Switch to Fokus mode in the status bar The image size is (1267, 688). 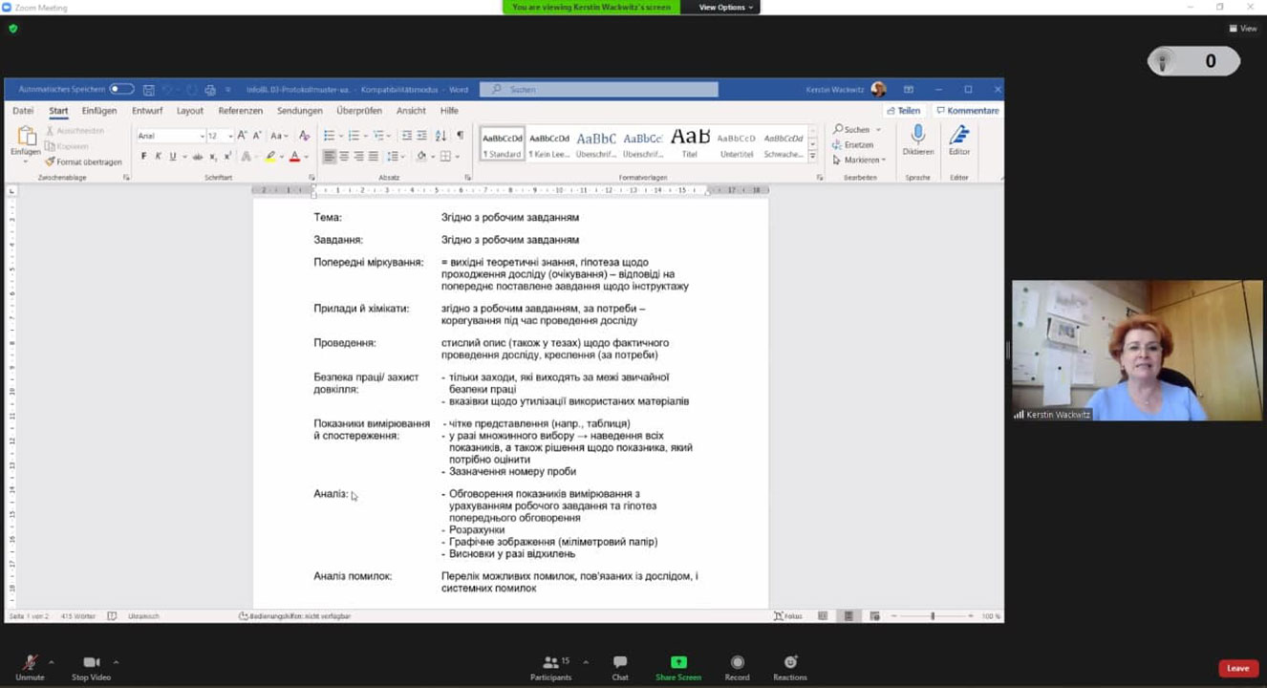coord(787,616)
